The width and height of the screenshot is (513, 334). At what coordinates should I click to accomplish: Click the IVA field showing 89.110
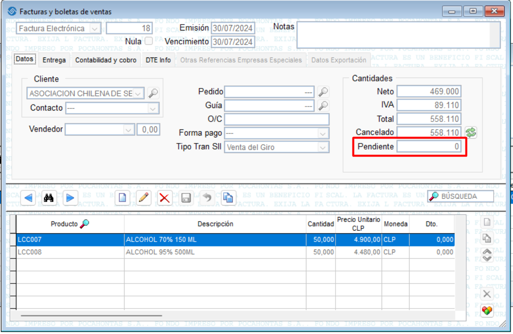pos(429,105)
